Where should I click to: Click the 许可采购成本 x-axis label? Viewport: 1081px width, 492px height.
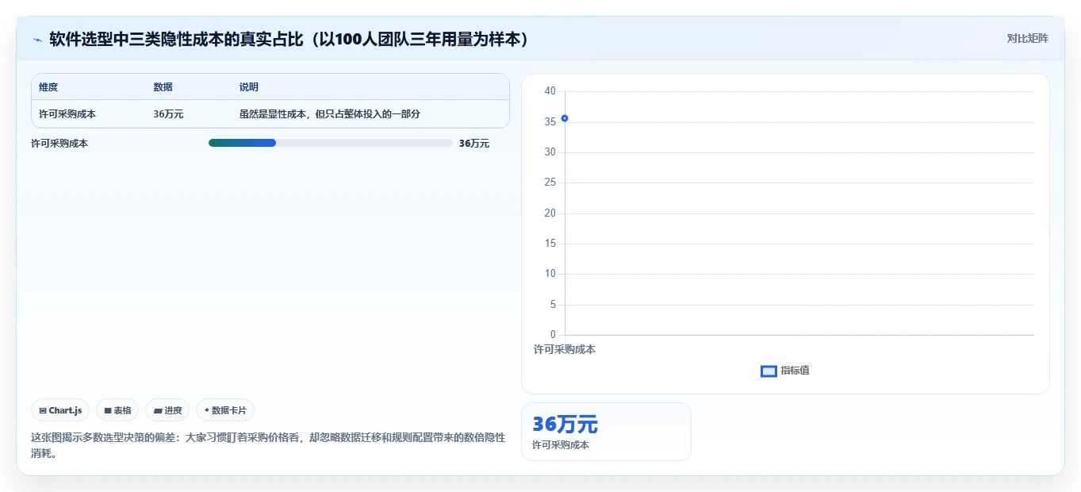tap(565, 349)
